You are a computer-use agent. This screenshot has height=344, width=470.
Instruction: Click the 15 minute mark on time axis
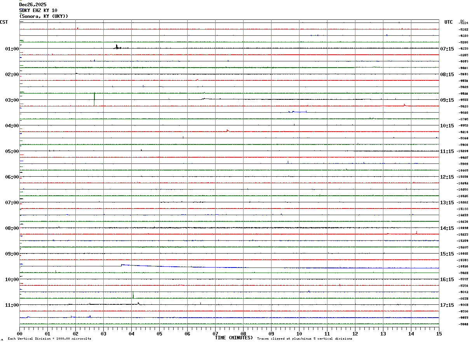[439, 334]
